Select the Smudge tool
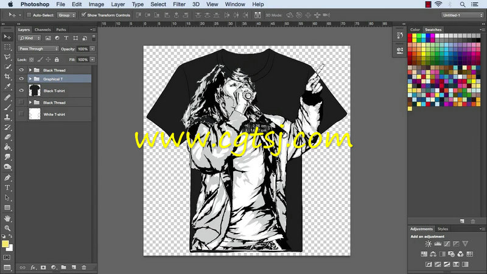 click(7, 157)
